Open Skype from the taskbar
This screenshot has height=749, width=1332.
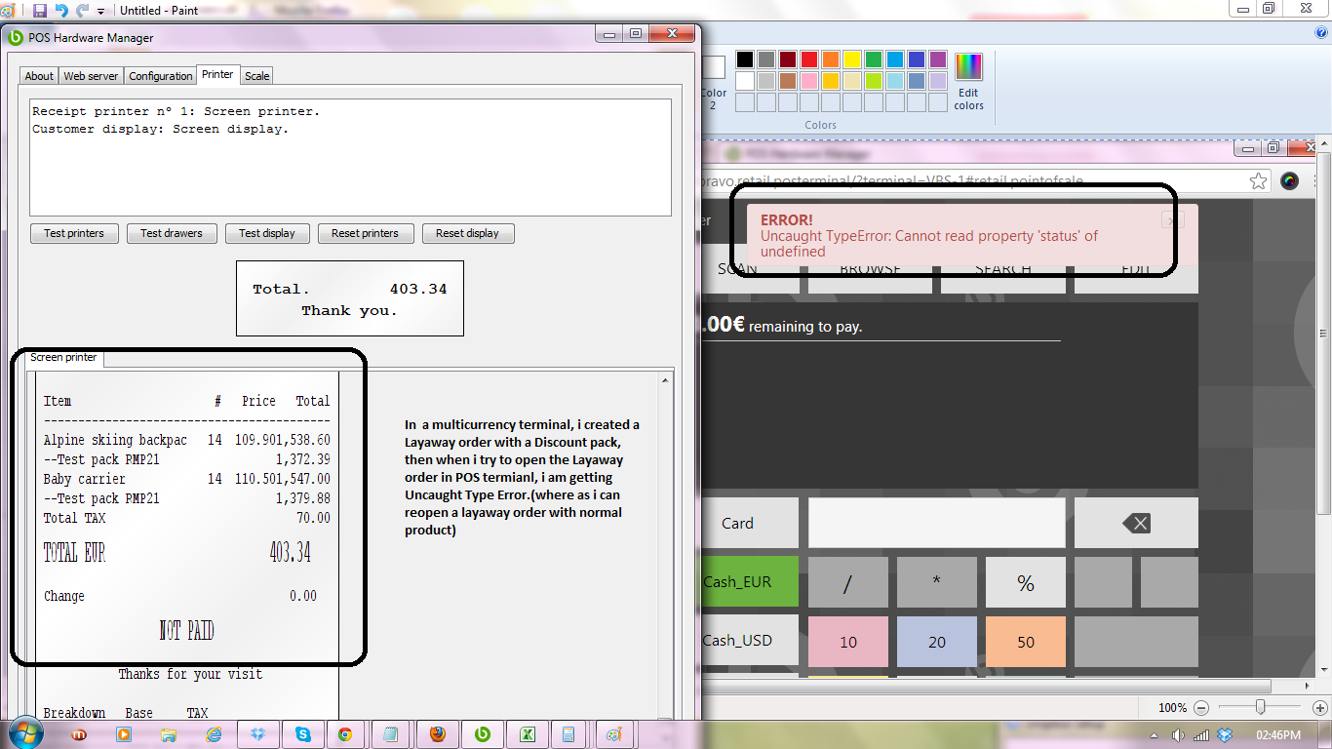(303, 734)
